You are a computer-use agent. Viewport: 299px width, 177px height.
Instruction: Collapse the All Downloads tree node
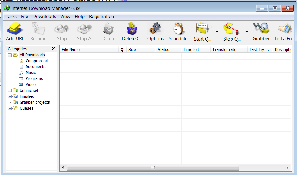click(10, 55)
